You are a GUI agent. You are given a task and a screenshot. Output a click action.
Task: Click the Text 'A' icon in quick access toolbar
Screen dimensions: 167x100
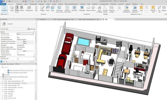click(x=41, y=1)
